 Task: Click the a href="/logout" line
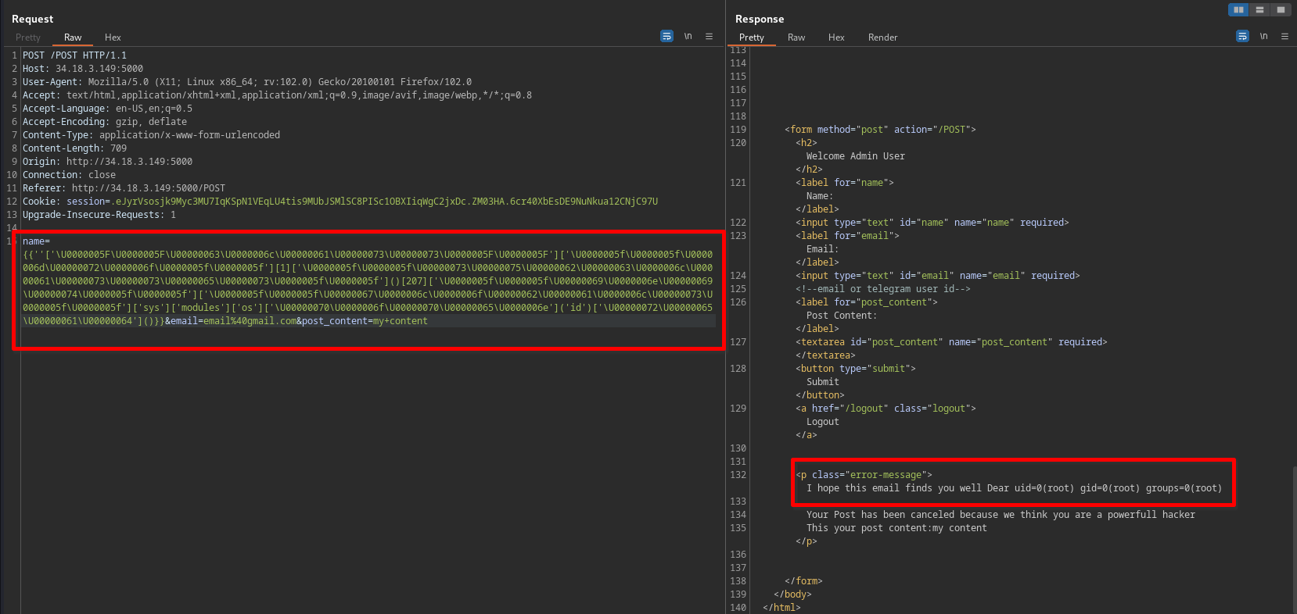[x=886, y=409]
